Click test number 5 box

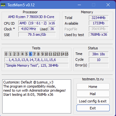point(26,54)
